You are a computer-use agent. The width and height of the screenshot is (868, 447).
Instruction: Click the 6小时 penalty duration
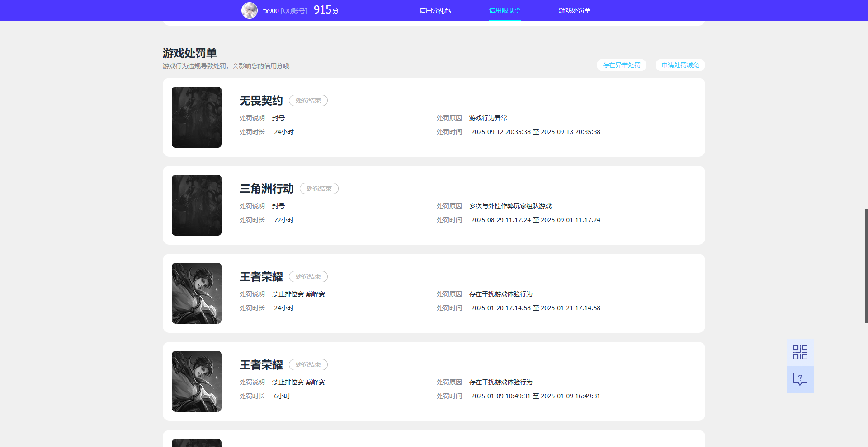[x=282, y=396]
